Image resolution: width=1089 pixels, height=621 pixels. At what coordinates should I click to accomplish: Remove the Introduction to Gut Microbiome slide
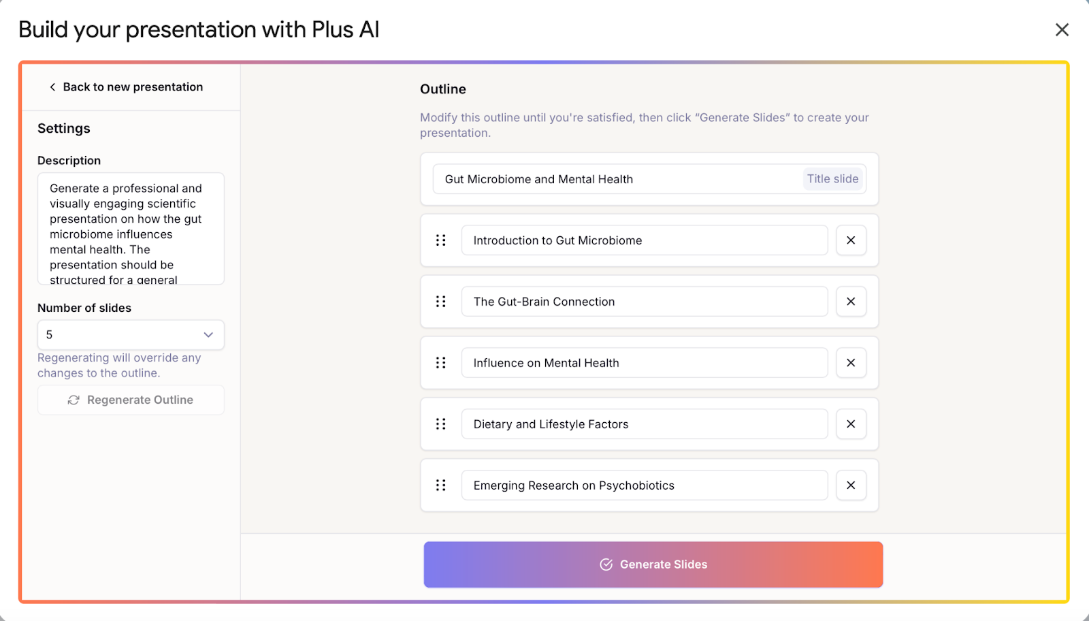coord(851,240)
